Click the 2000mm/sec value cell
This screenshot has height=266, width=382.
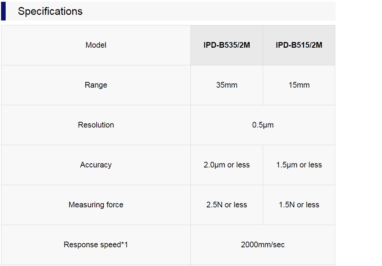click(263, 244)
